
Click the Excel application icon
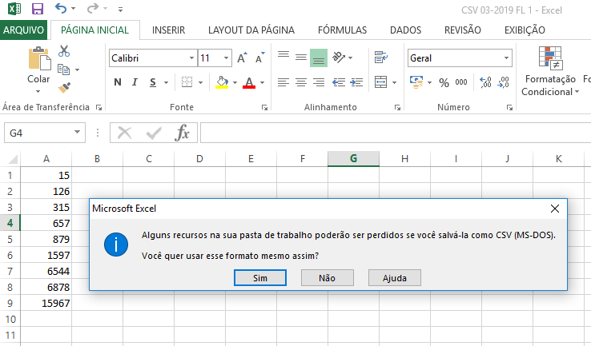pyautogui.click(x=14, y=8)
